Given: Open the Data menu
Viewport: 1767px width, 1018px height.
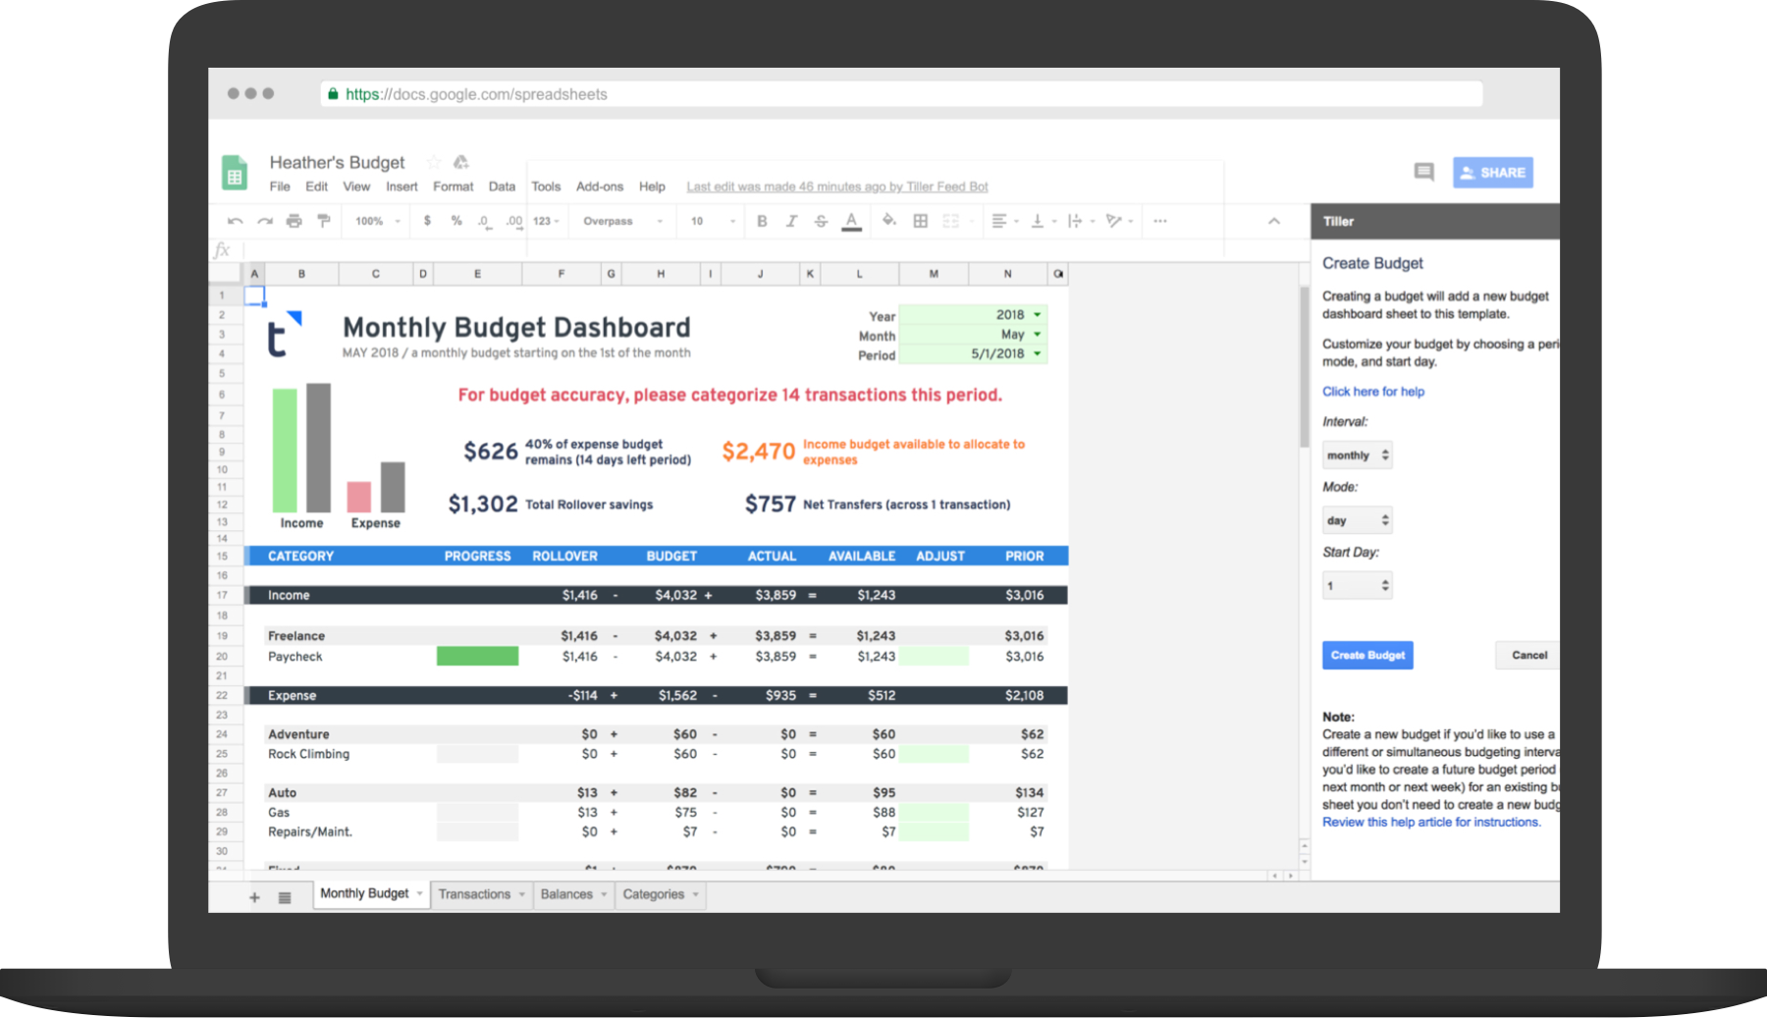Looking at the screenshot, I should click(x=502, y=187).
